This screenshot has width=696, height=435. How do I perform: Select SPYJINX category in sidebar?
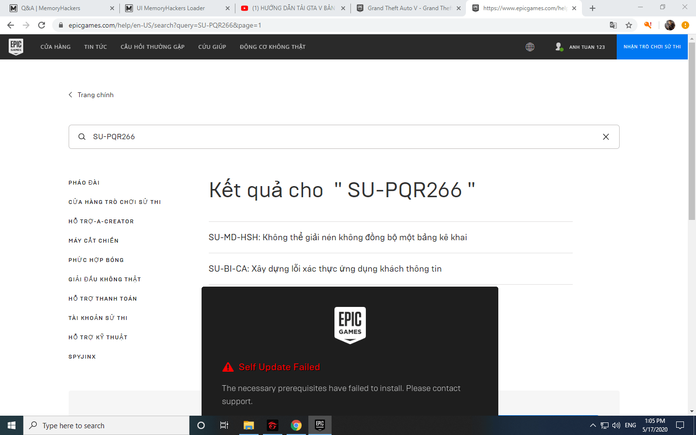coord(82,357)
